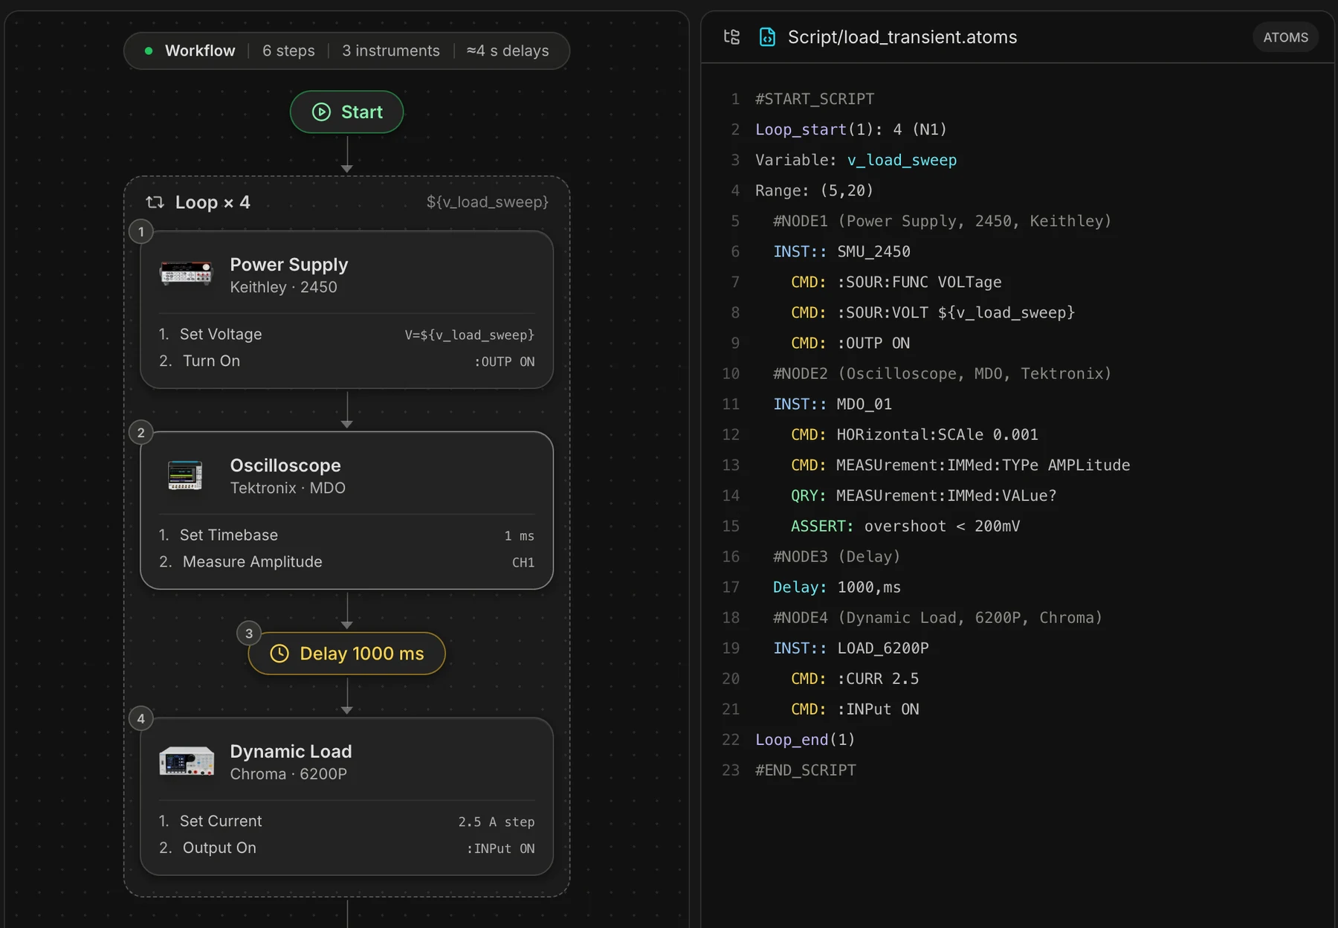Click the #START_SCRIPT code line
This screenshot has width=1338, height=928.
pyautogui.click(x=815, y=99)
